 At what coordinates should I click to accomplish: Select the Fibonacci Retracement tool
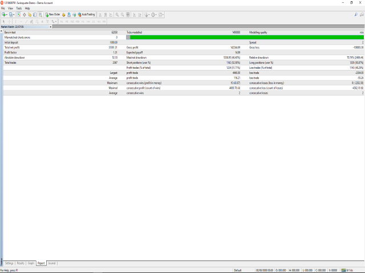pos(36,22)
